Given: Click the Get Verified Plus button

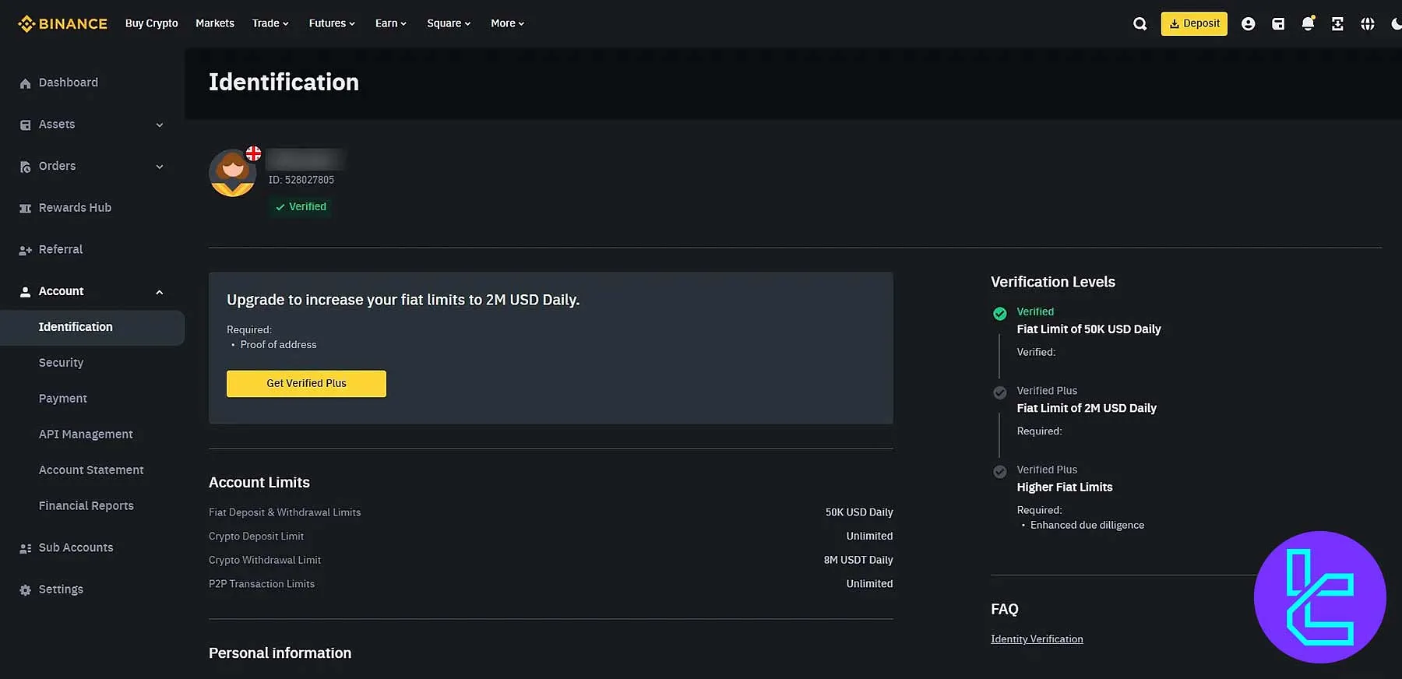Looking at the screenshot, I should pos(306,384).
